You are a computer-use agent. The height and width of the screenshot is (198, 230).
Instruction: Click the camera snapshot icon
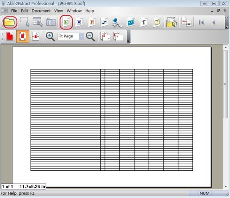(51, 22)
